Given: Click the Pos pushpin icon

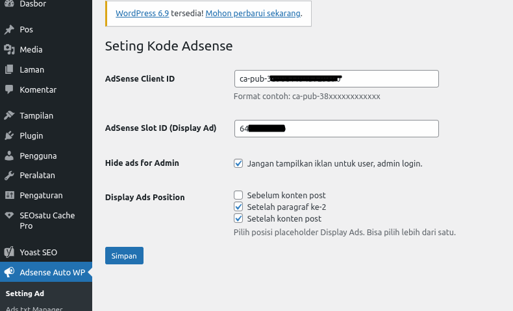Looking at the screenshot, I should coord(9,30).
